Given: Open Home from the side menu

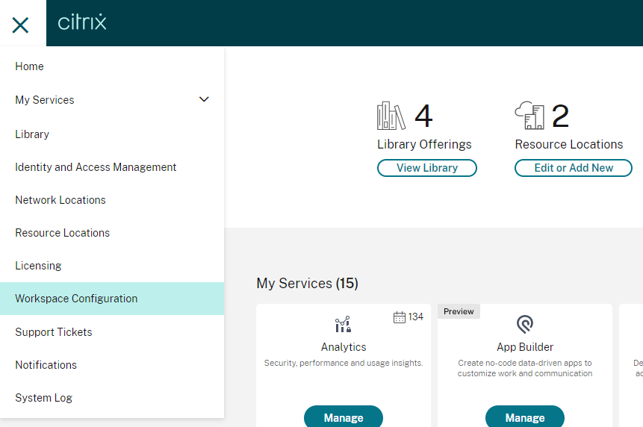Looking at the screenshot, I should (30, 66).
